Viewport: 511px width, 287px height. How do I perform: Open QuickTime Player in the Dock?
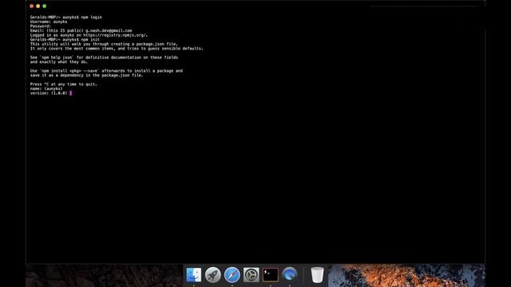pyautogui.click(x=290, y=275)
